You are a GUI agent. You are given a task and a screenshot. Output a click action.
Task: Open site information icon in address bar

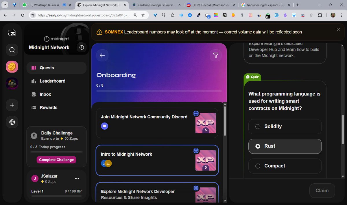[x=33, y=15]
